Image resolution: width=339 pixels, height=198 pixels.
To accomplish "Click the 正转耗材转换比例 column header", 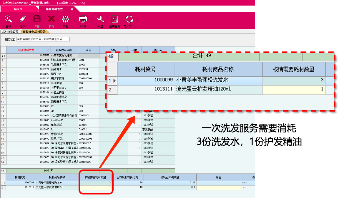I will tap(127, 177).
